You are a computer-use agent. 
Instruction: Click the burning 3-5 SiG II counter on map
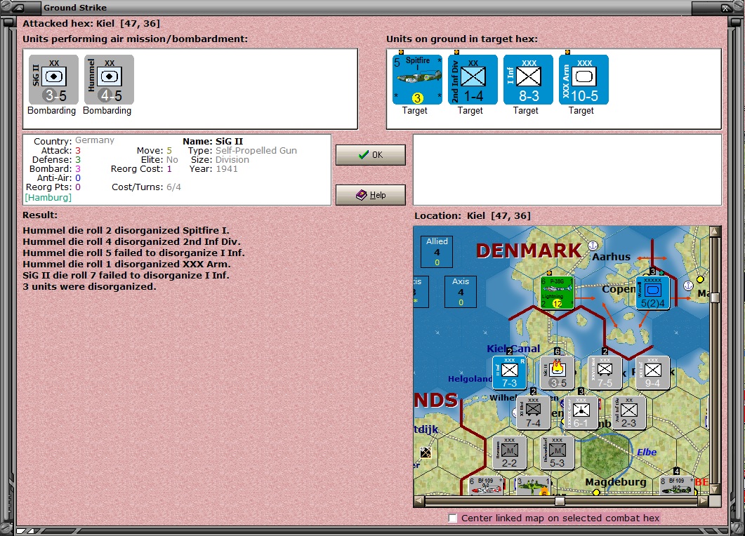(557, 373)
